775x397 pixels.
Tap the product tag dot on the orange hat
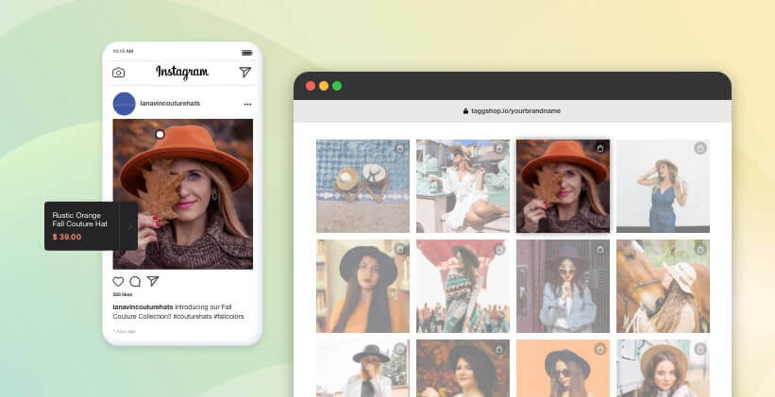(x=160, y=134)
